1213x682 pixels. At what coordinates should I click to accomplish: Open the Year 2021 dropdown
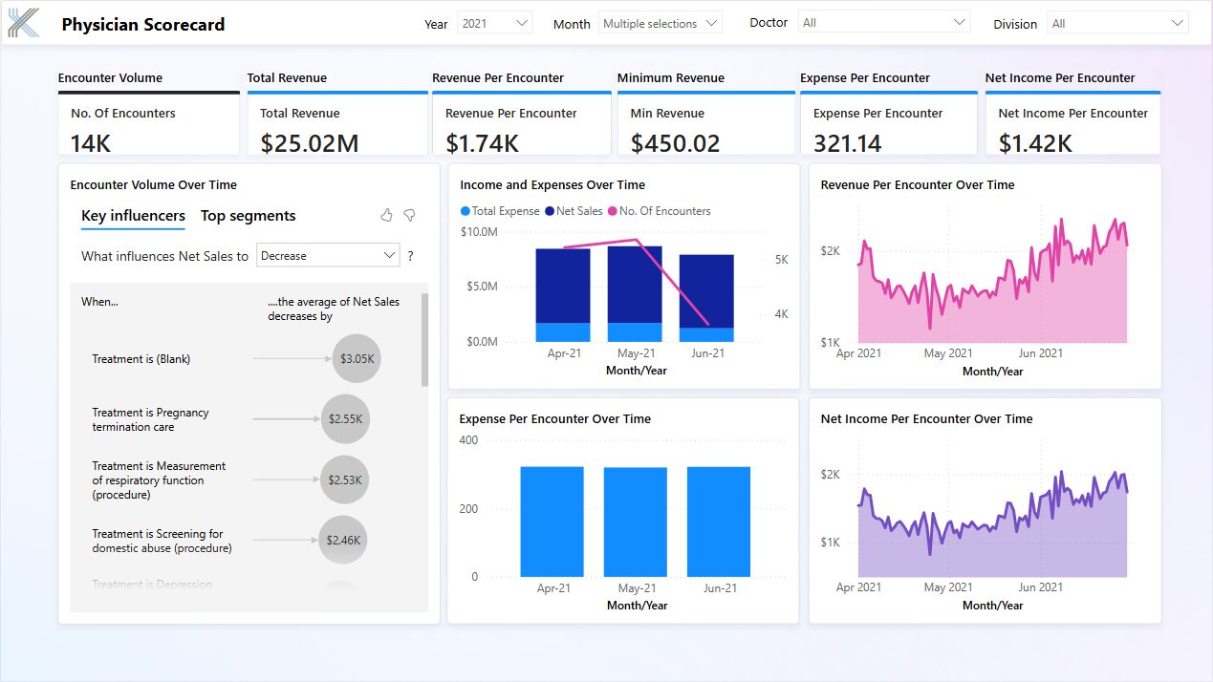[494, 23]
